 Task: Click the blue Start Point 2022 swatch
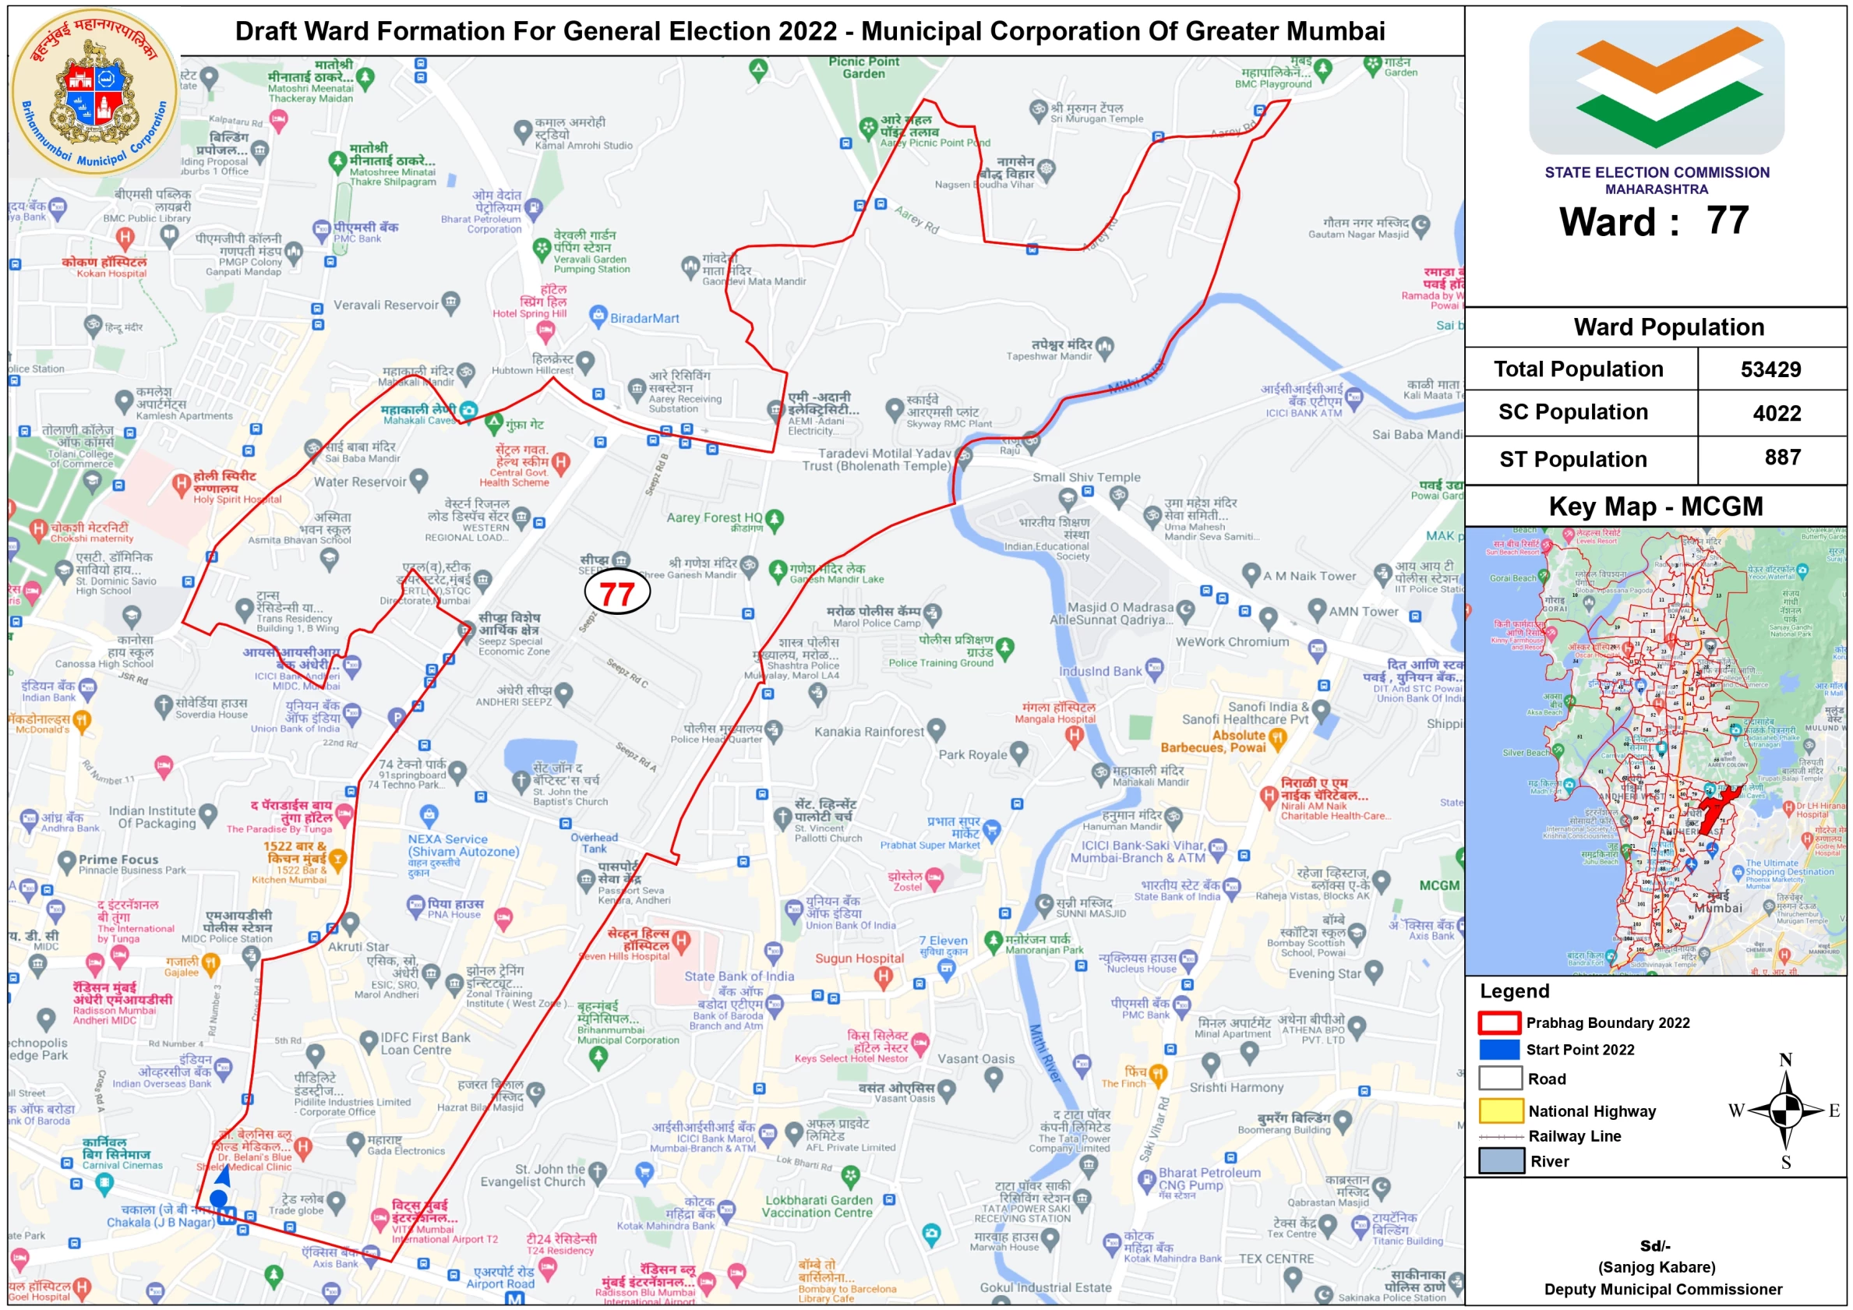pos(1498,1049)
